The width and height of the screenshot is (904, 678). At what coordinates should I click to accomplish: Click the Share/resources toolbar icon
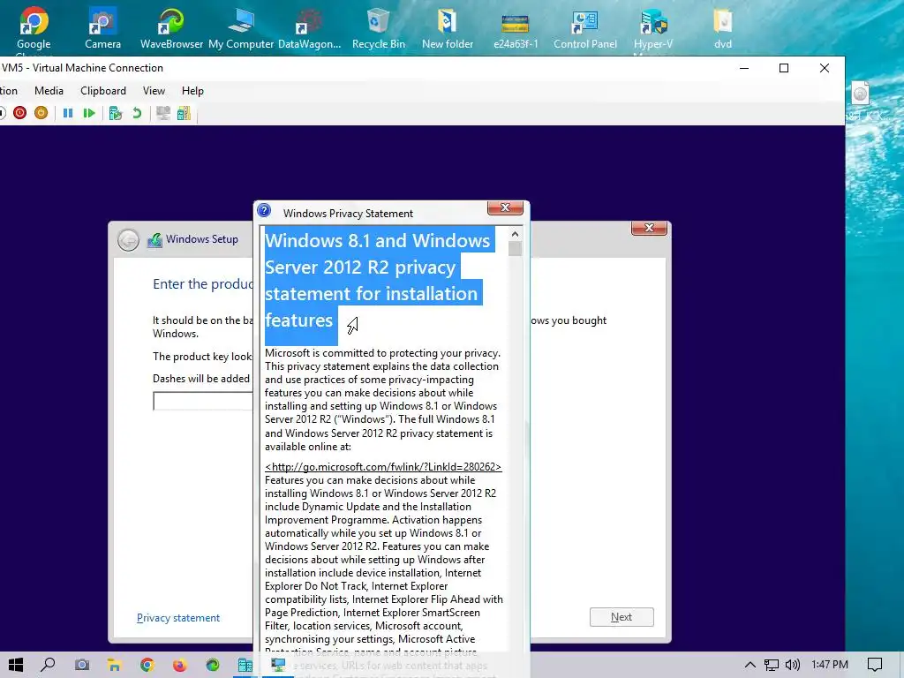[x=184, y=113]
